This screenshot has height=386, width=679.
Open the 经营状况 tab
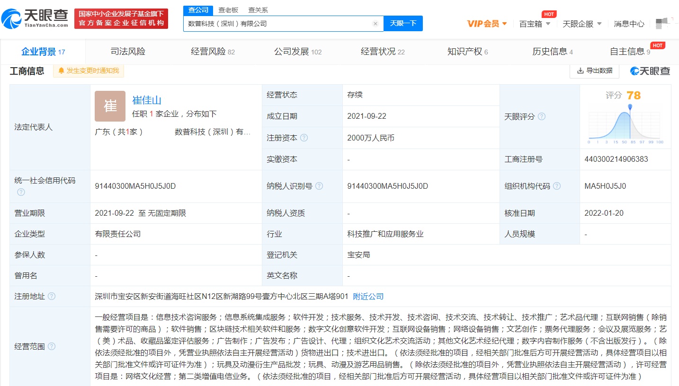coord(383,52)
